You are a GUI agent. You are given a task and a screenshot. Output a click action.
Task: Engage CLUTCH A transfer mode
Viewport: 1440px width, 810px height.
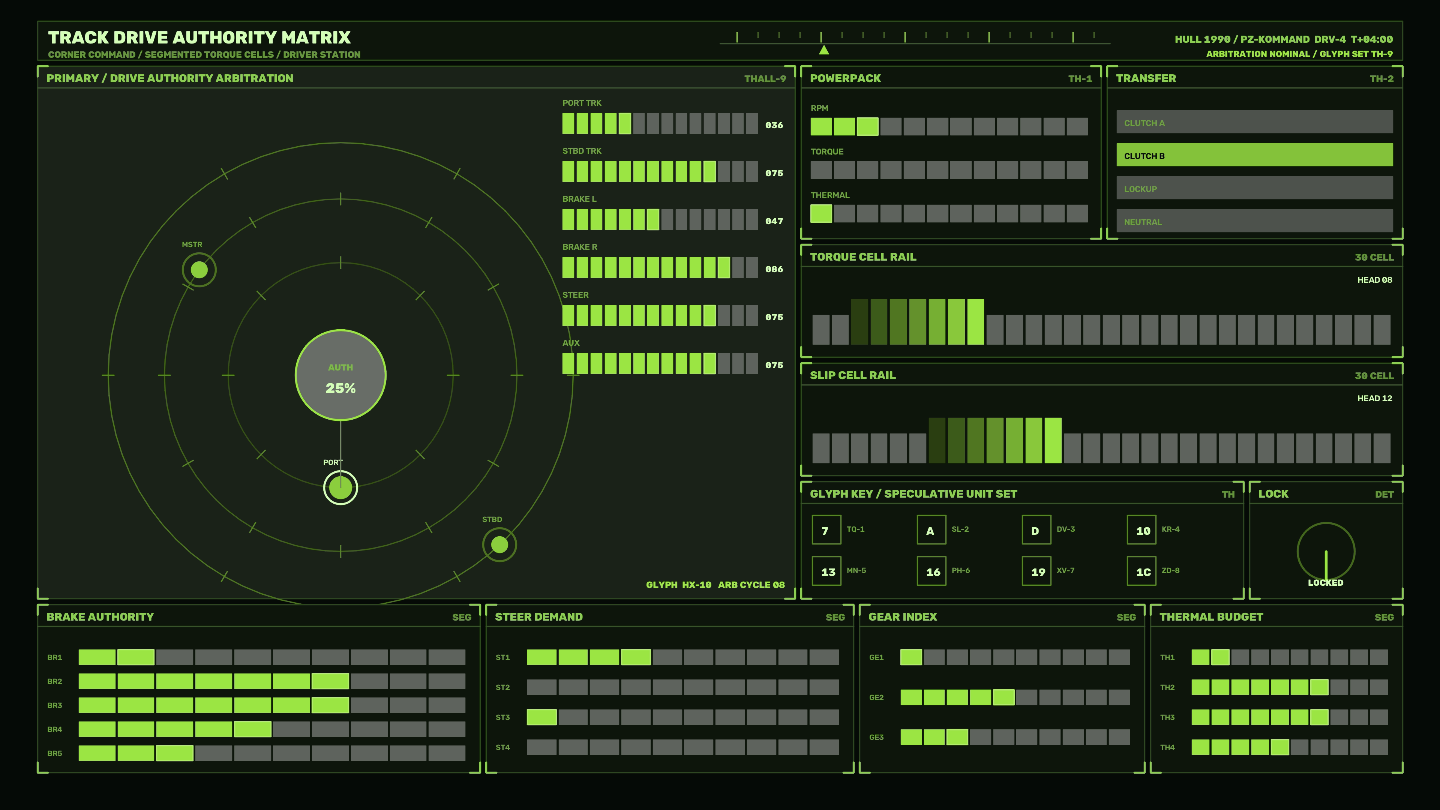(1254, 122)
